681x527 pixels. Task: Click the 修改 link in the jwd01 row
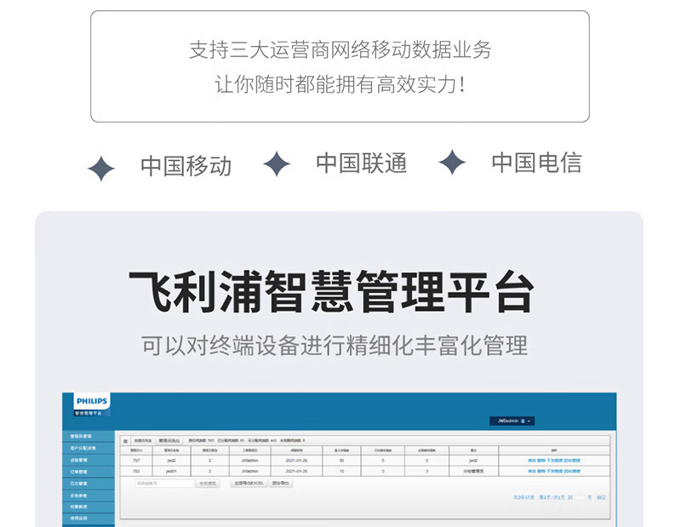532,471
